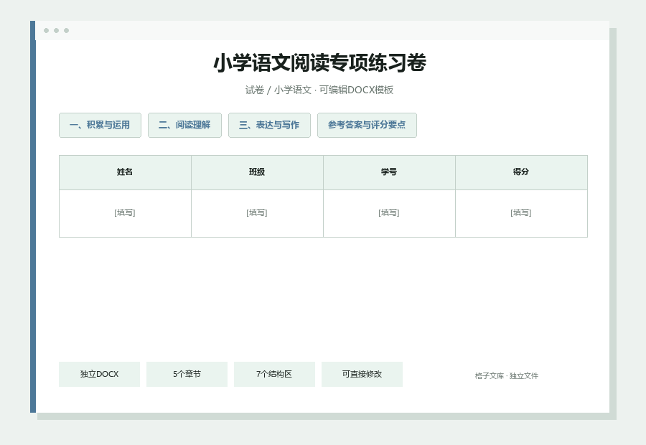This screenshot has width=646, height=445.
Task: Open the 三、表达与写作 section tab
Action: coord(269,126)
